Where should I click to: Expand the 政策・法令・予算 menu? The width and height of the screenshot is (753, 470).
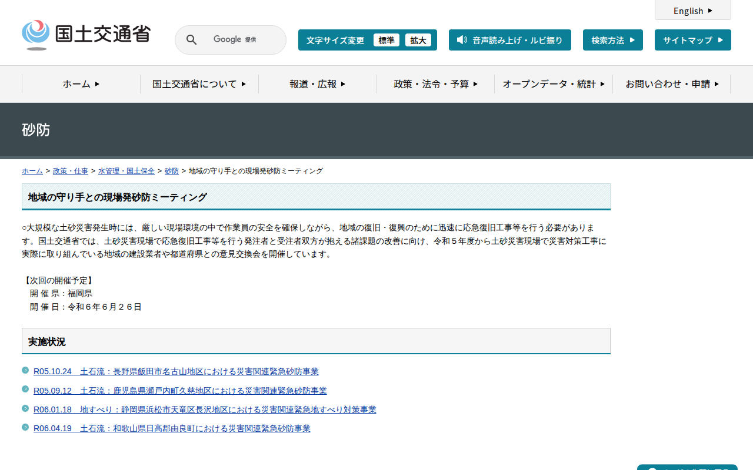[435, 84]
